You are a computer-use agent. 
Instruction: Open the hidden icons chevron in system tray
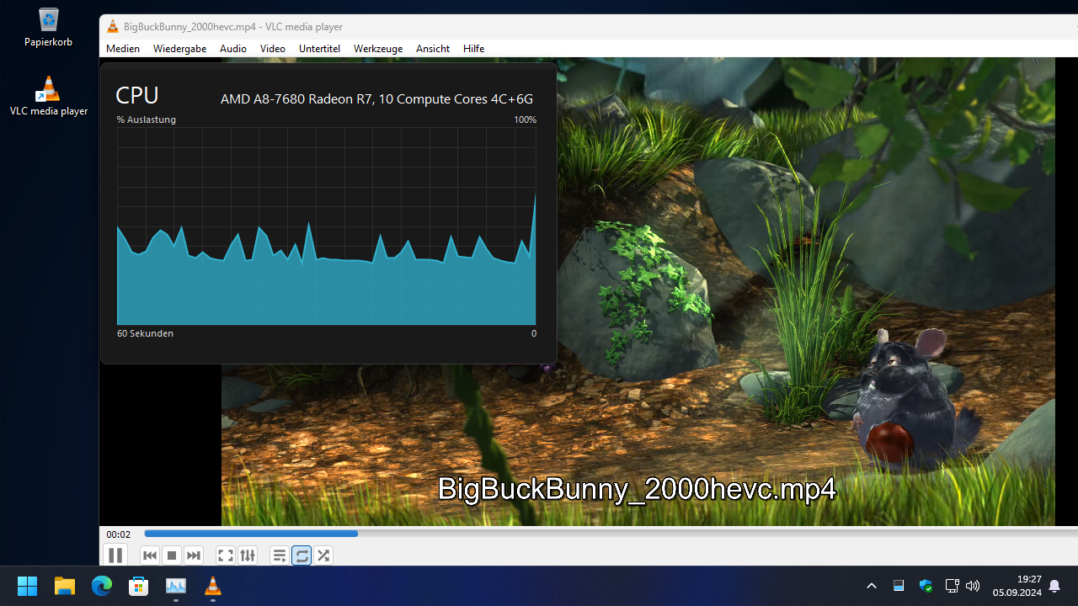click(x=871, y=585)
